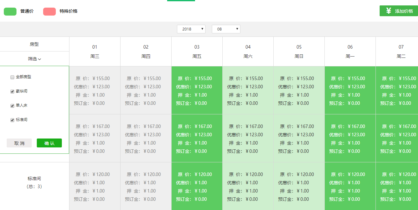Viewport: 418px width, 210px height.
Task: Click the 01 周三 date column header
Action: [x=95, y=51]
